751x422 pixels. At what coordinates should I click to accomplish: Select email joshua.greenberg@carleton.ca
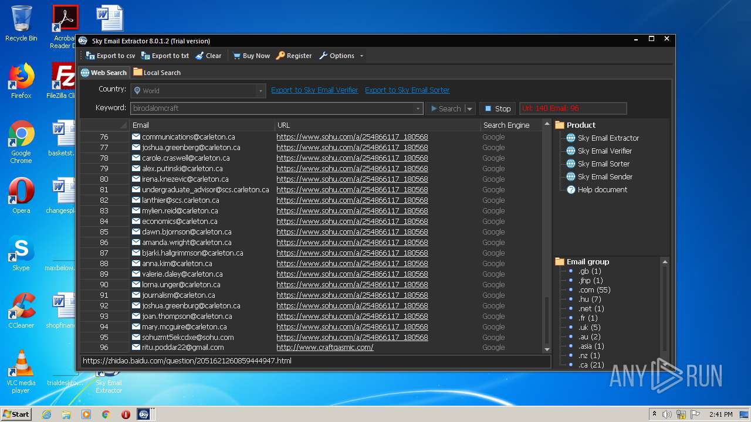point(191,147)
